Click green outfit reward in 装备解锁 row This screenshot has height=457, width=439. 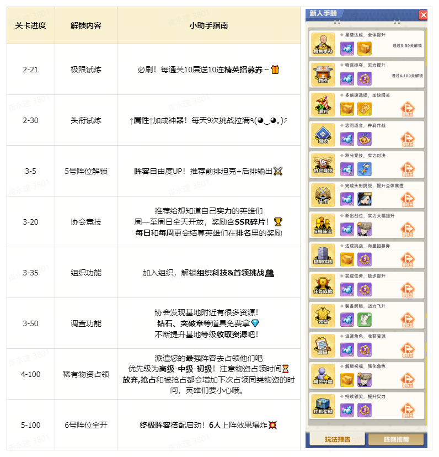point(365,320)
